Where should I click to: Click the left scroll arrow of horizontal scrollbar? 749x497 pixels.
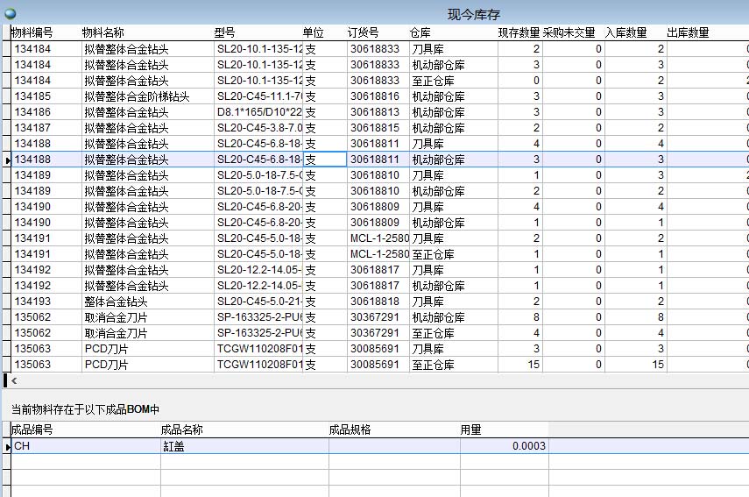[x=14, y=381]
